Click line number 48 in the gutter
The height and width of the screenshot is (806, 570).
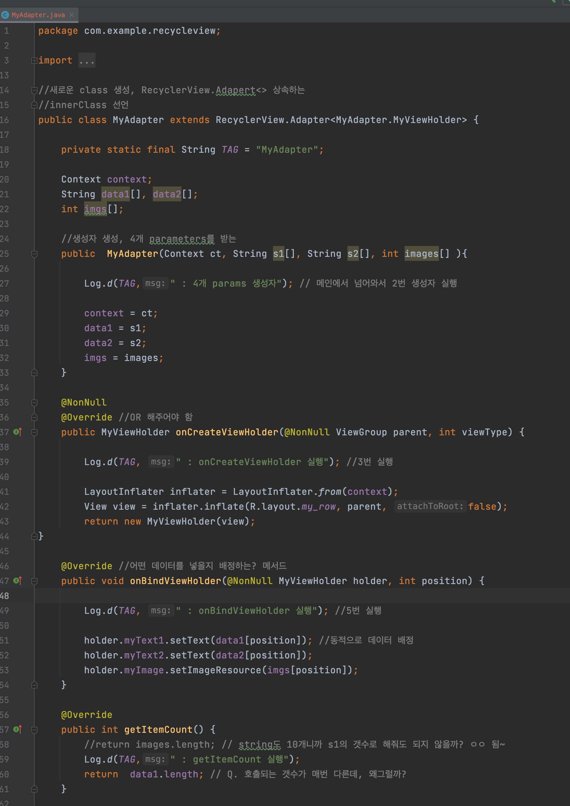pos(5,596)
